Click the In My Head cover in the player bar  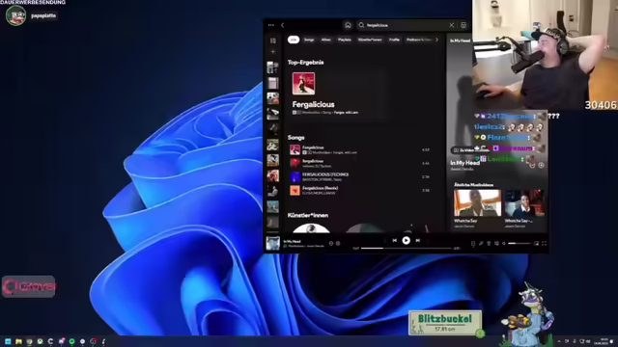click(x=272, y=244)
